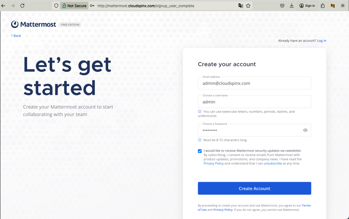Translate the page using the translate icon

coord(240,5)
